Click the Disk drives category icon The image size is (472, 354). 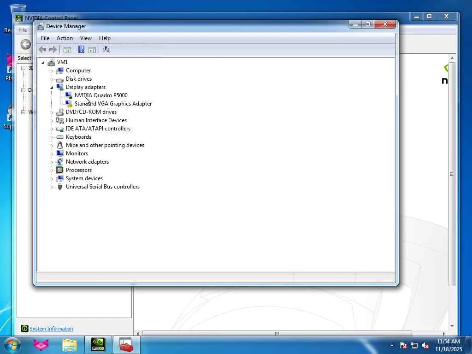tap(60, 79)
